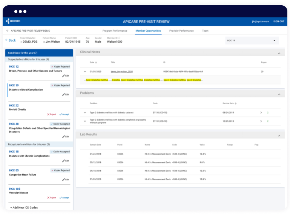Click the Apixio logo
The height and width of the screenshot is (215, 290).
pos(13,21)
